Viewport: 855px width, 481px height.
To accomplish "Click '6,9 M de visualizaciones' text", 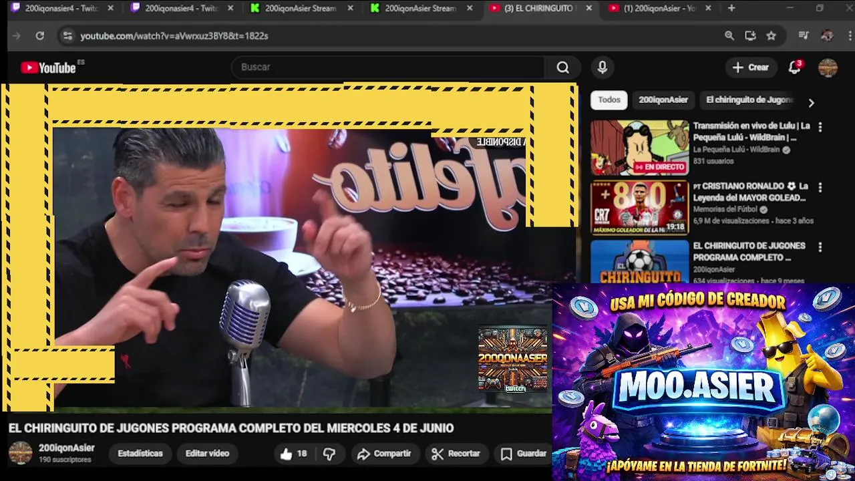I will click(x=731, y=220).
